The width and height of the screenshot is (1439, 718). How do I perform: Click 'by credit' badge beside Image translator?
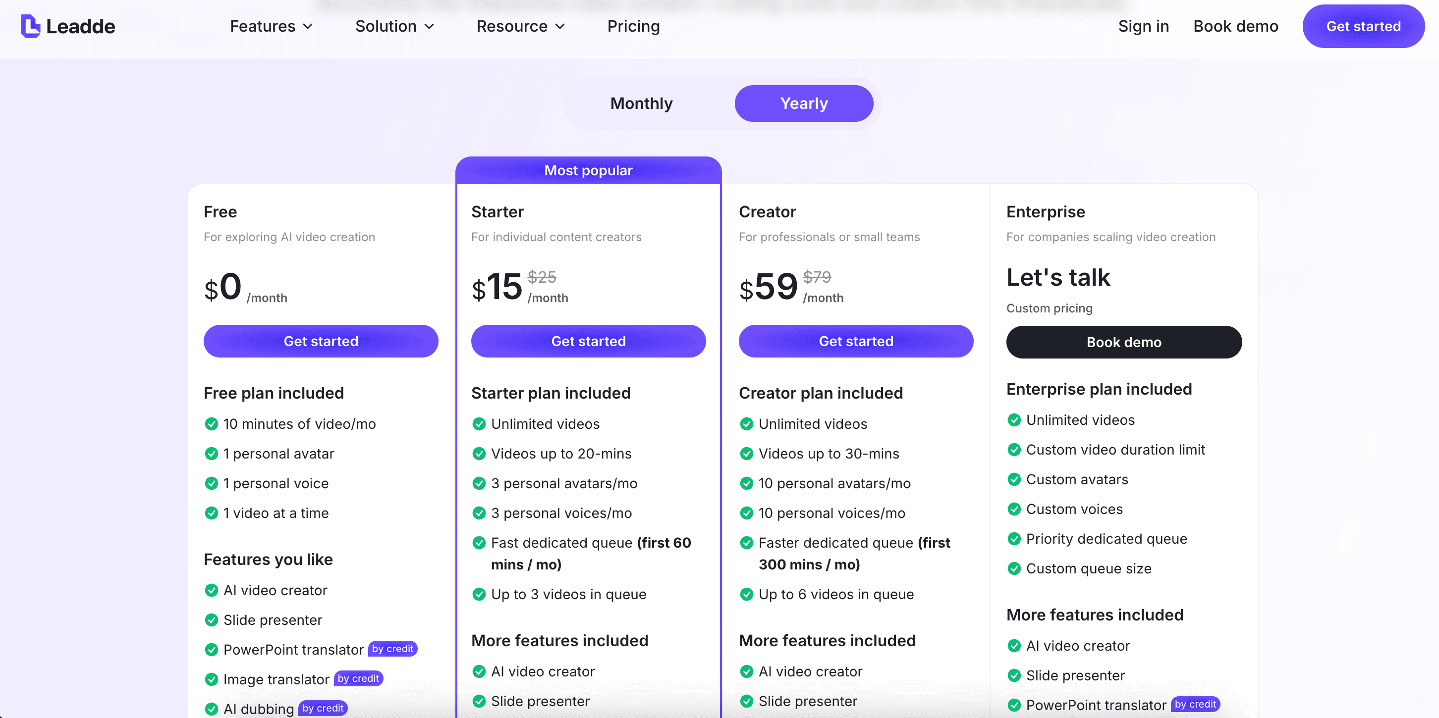tap(358, 678)
